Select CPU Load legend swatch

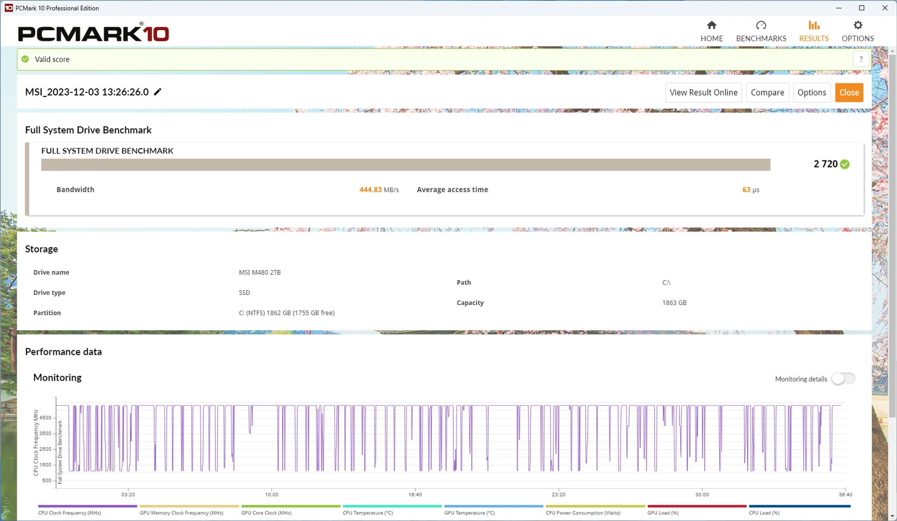[800, 506]
